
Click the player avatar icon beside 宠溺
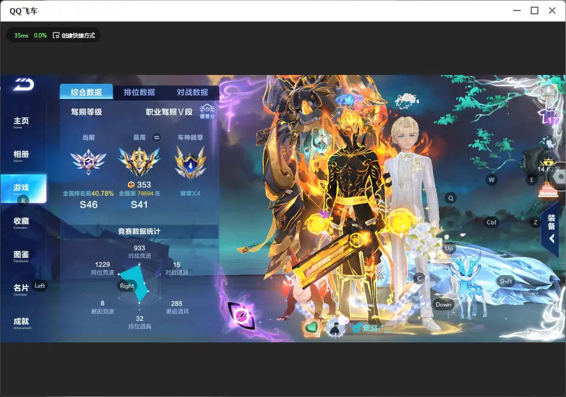(335, 328)
